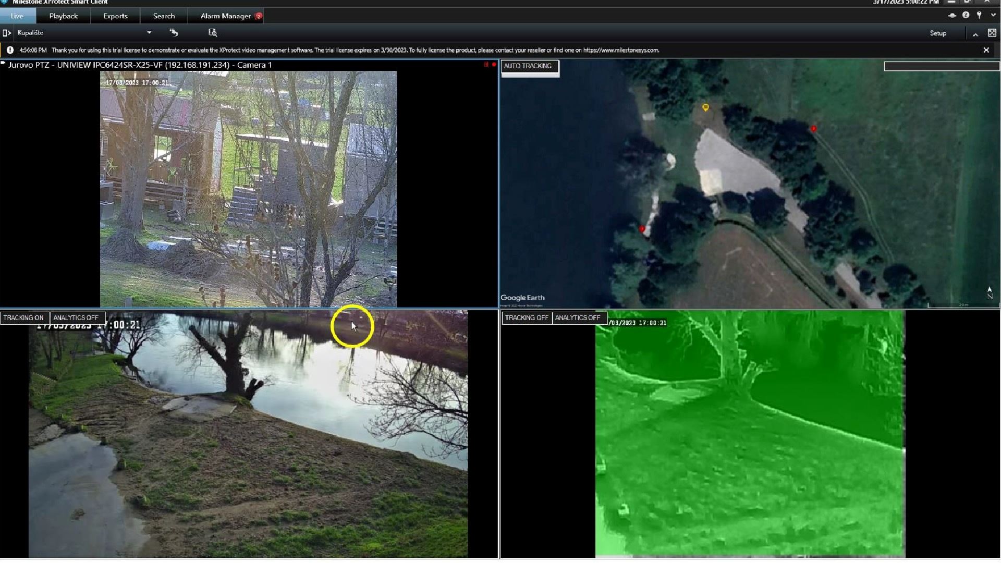1001x563 pixels.
Task: Click the camera icon beside Jurovo PTZ title
Action: pos(3,64)
